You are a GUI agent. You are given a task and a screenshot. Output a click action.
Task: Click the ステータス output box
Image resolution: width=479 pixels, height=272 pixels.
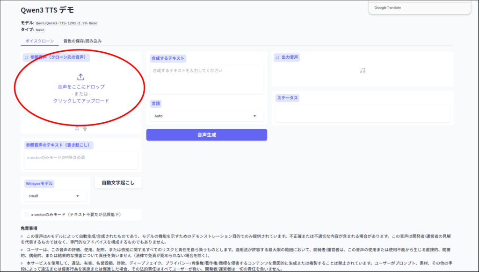pyautogui.click(x=363, y=113)
